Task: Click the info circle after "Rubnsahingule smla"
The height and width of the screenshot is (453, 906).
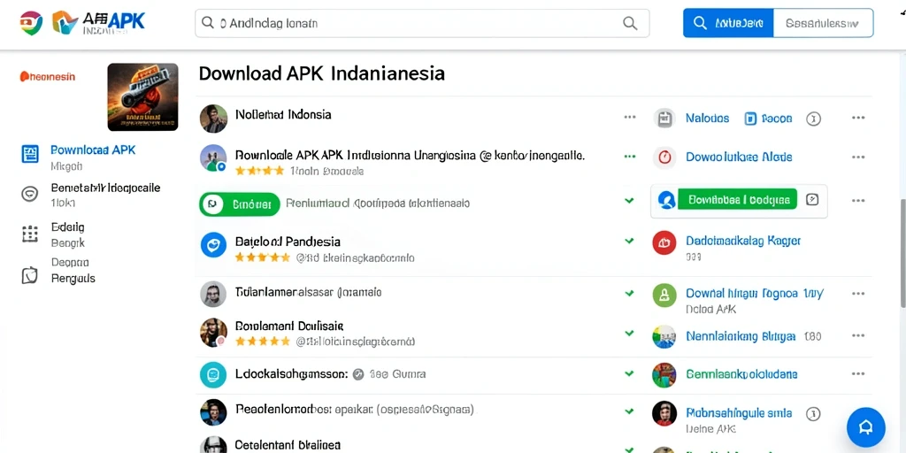Action: 814,413
